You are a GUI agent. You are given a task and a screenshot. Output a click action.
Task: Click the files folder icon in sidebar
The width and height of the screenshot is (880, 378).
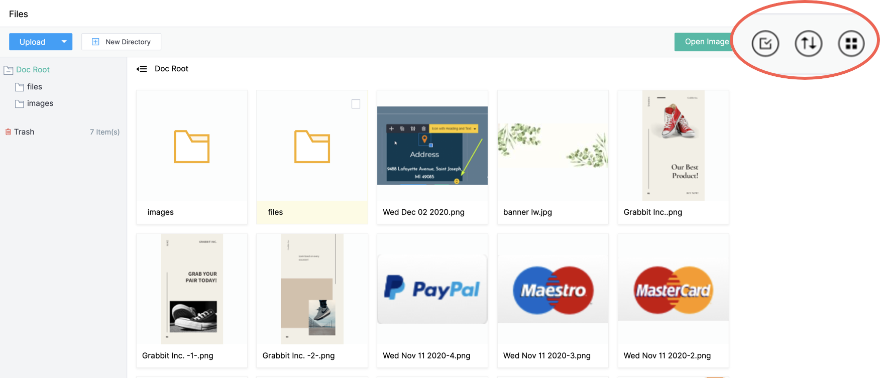(20, 87)
